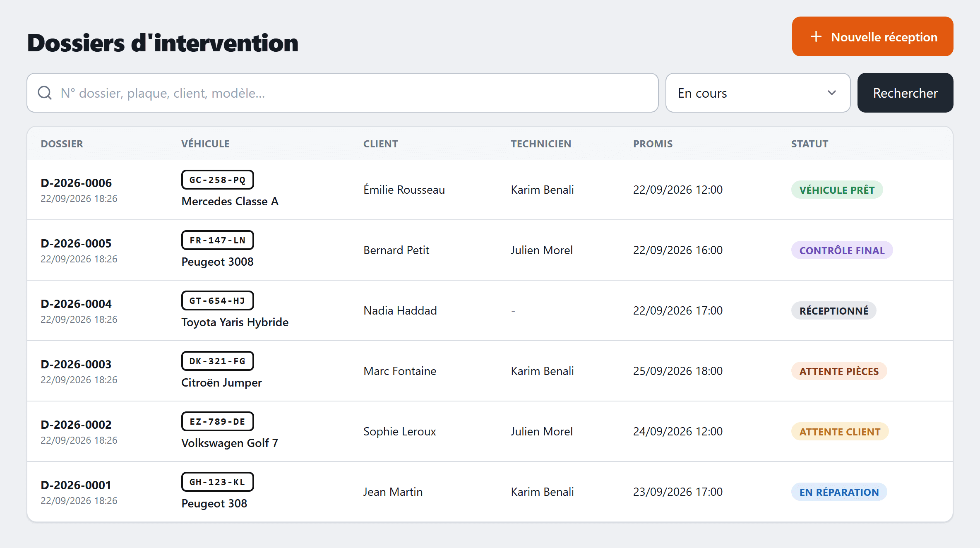Open dossier D-2026-0005
This screenshot has width=980, height=548.
point(76,243)
